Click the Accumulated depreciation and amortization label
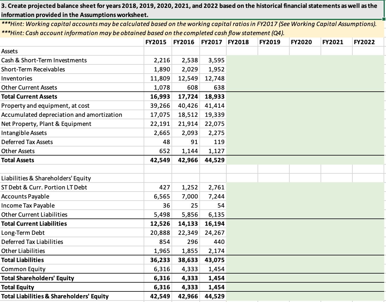 [x=62, y=115]
